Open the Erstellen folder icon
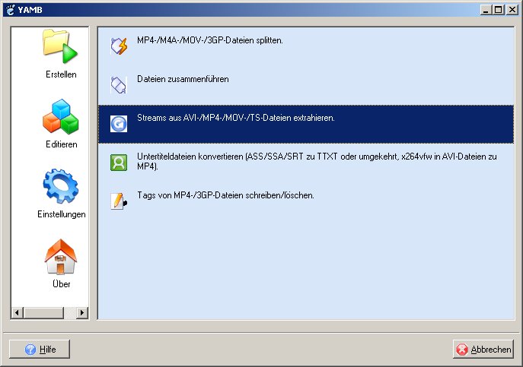 60,46
